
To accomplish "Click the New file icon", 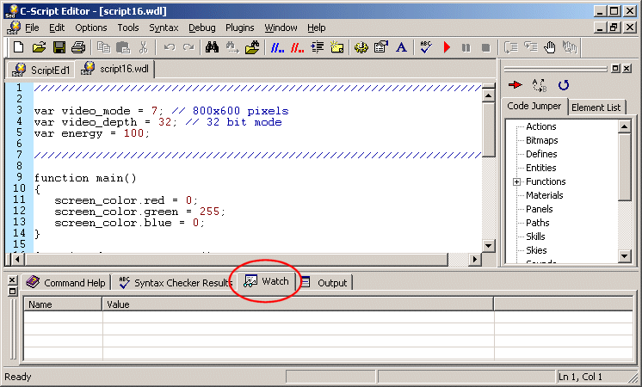I will [x=19, y=47].
